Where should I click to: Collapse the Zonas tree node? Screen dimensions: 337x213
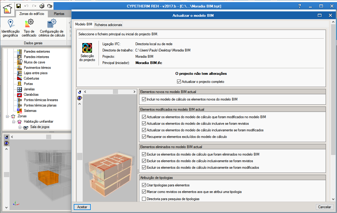point(7,116)
